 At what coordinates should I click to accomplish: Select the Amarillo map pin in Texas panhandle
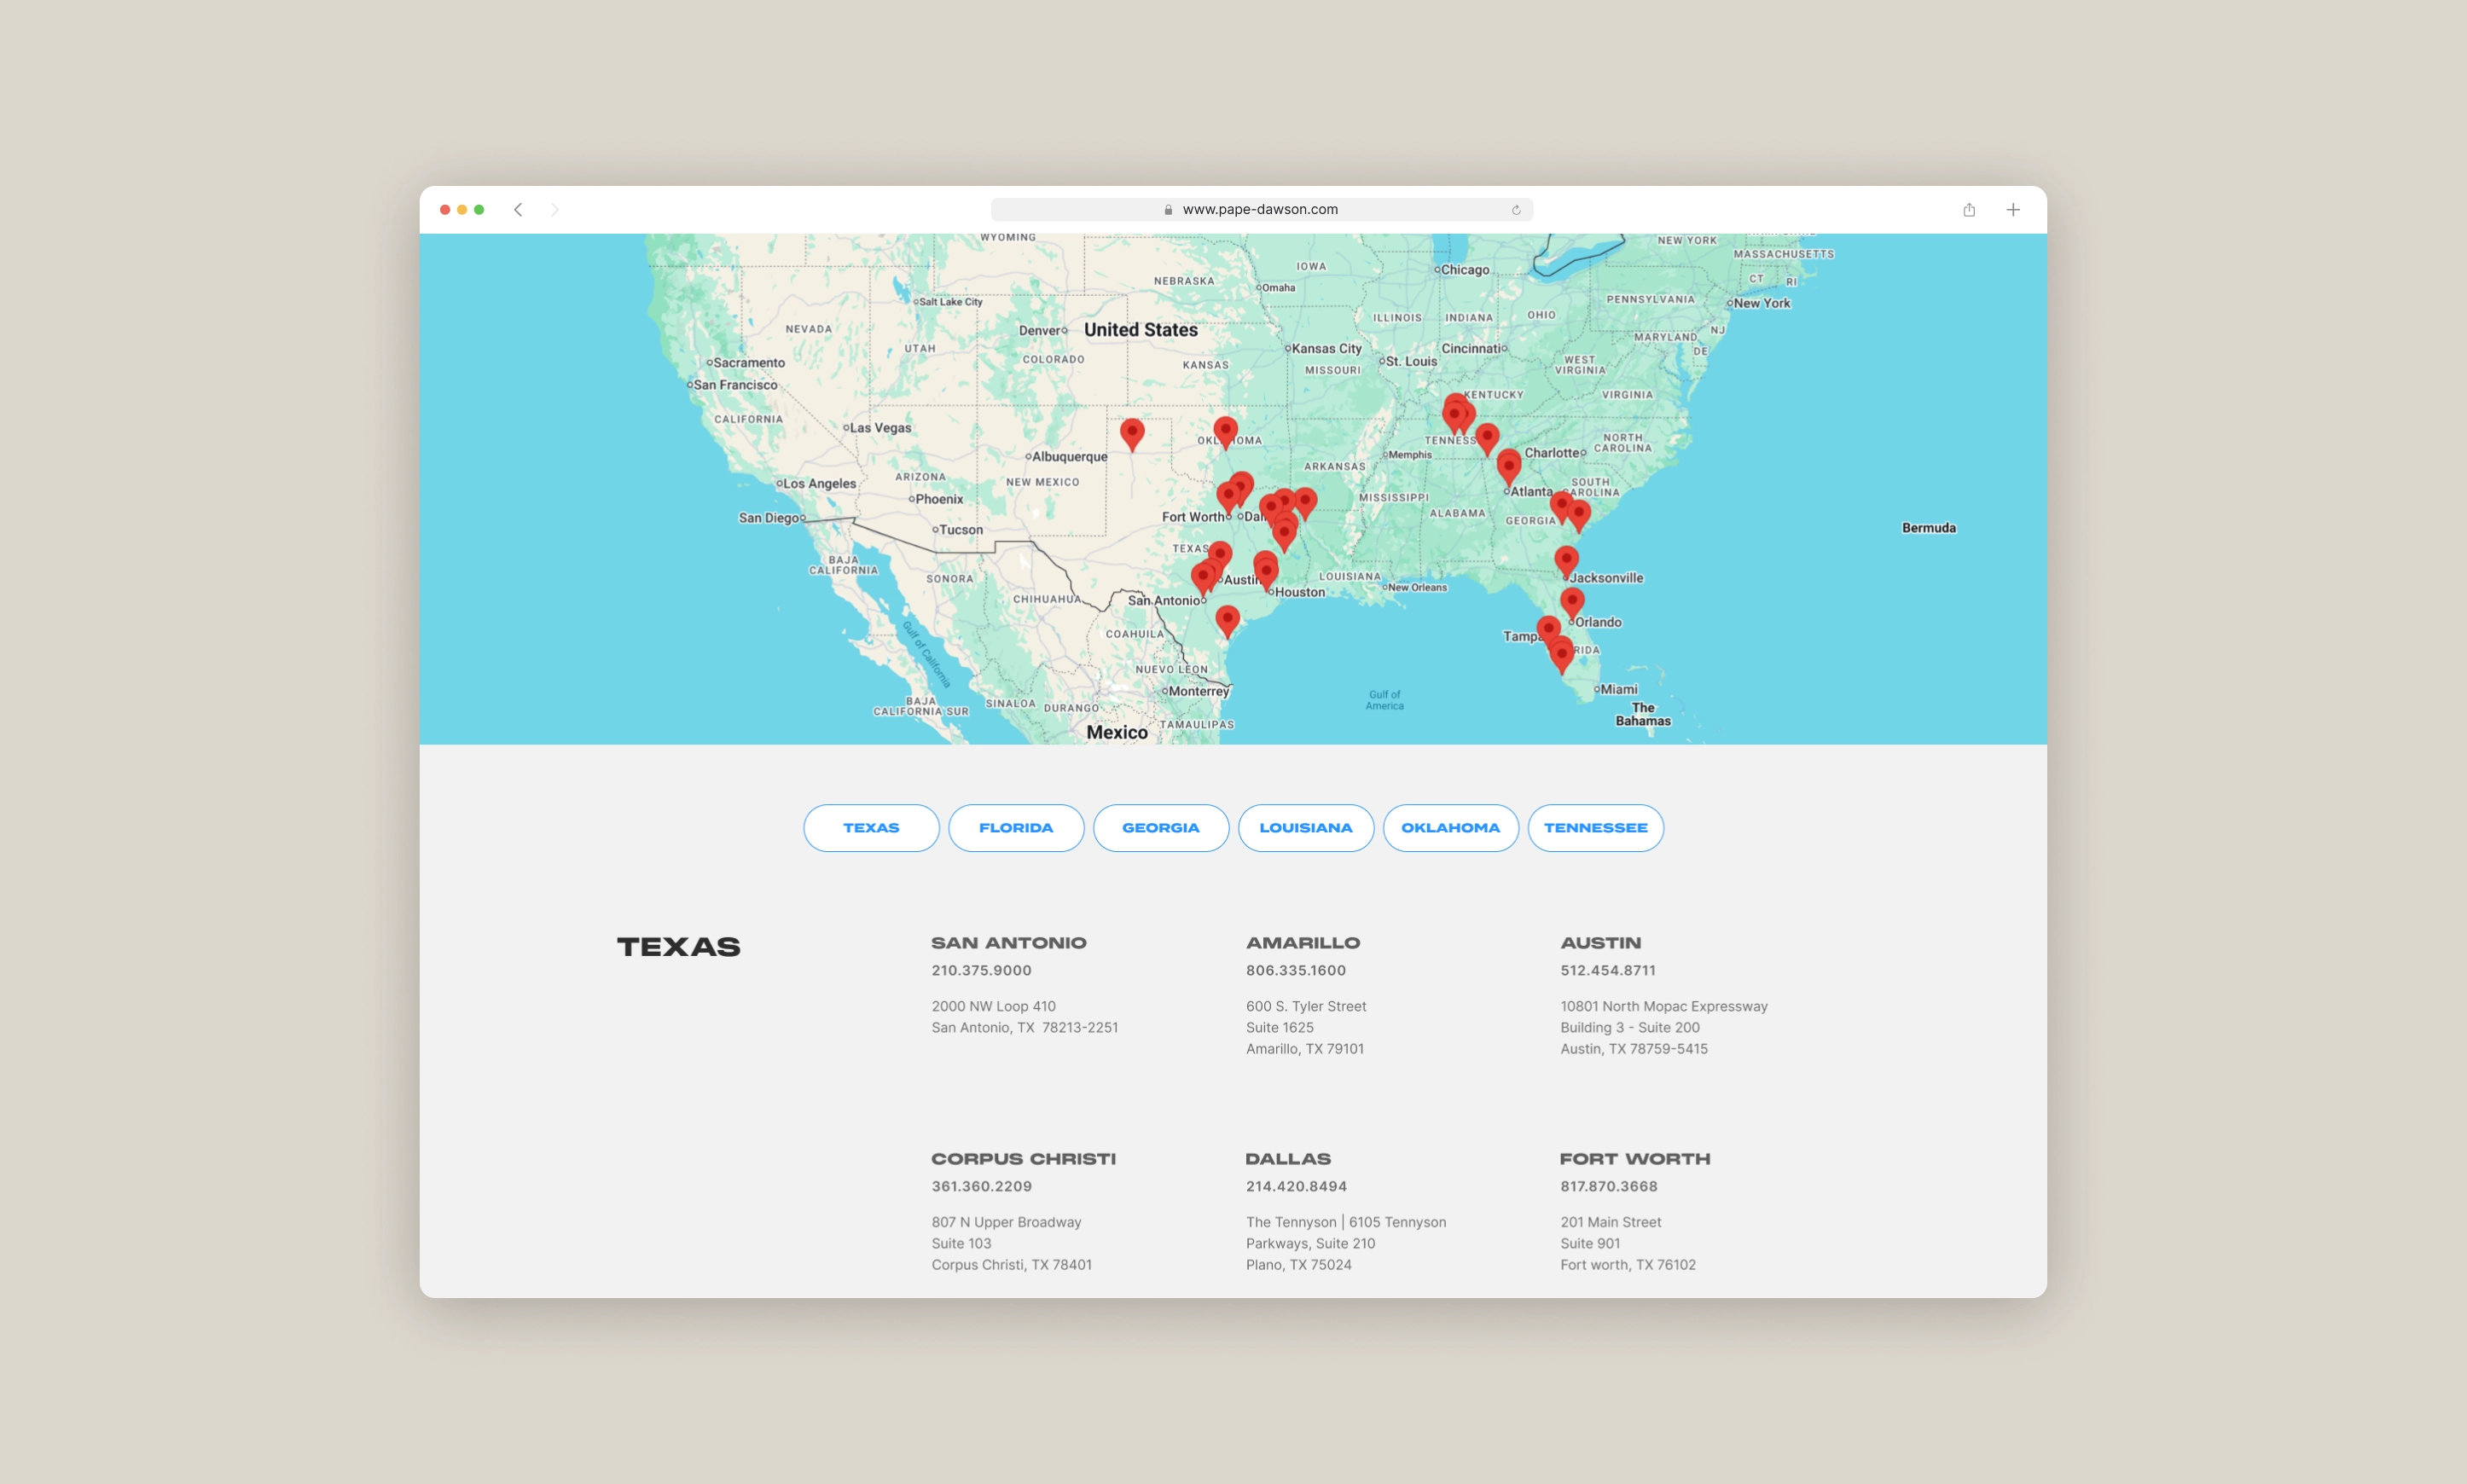[x=1132, y=434]
